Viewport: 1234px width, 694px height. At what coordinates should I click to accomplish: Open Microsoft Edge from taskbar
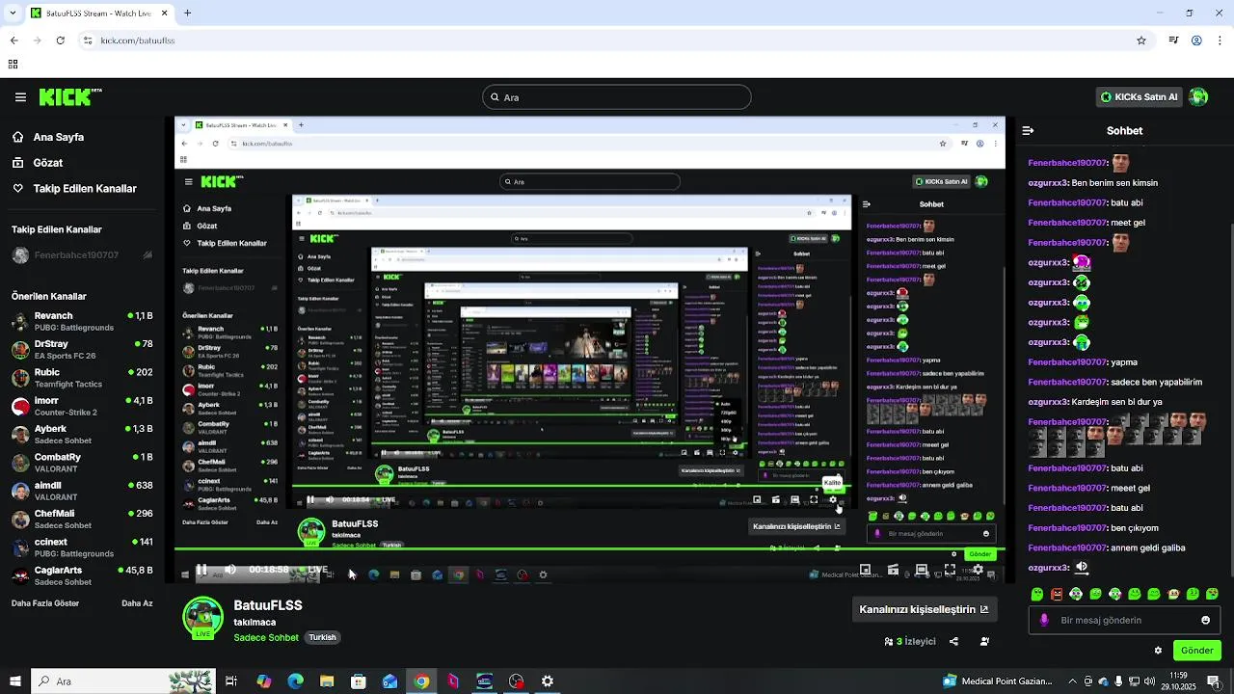(x=295, y=681)
